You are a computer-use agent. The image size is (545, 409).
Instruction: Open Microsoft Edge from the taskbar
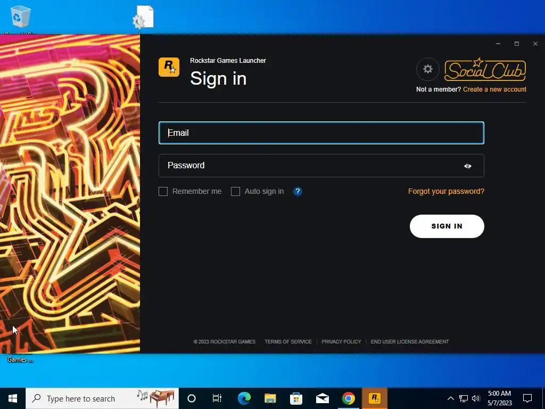(x=244, y=398)
